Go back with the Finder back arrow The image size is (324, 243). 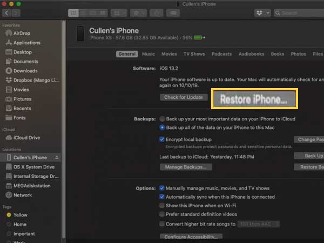[x=6, y=13]
